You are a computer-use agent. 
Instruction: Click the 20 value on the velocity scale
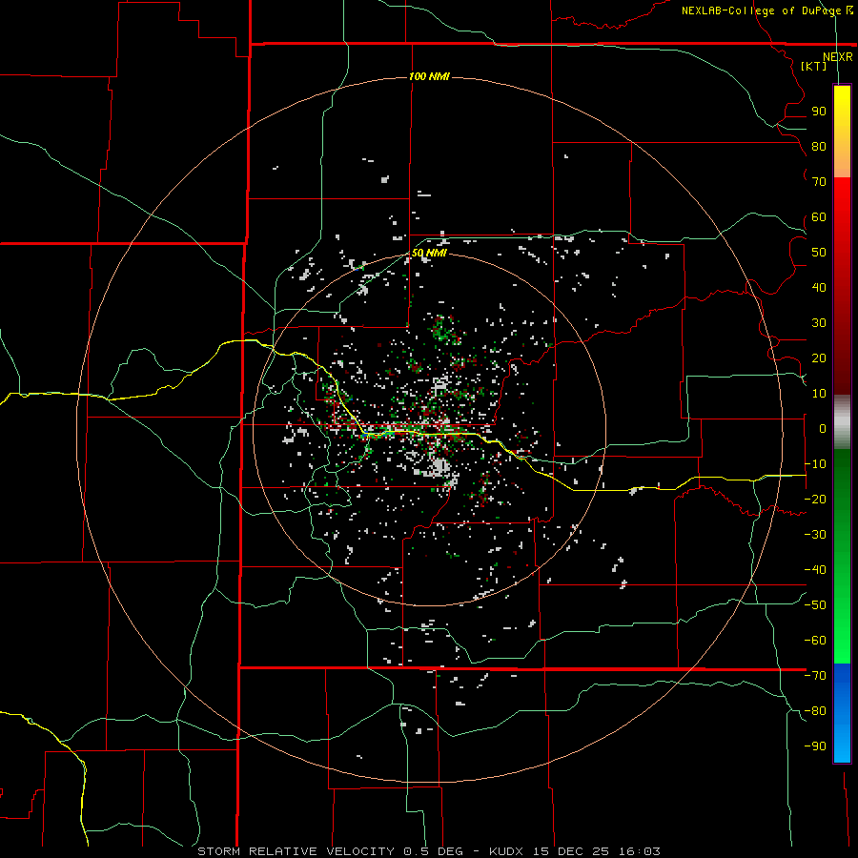pyautogui.click(x=819, y=358)
